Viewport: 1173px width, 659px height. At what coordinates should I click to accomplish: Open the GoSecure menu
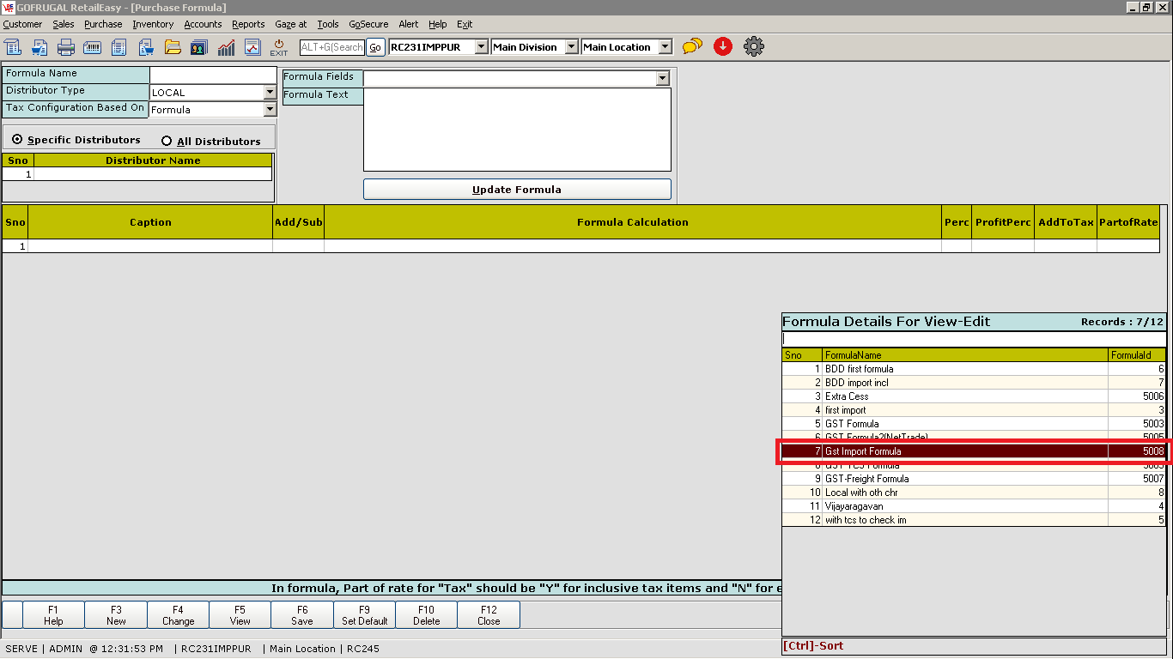tap(368, 24)
